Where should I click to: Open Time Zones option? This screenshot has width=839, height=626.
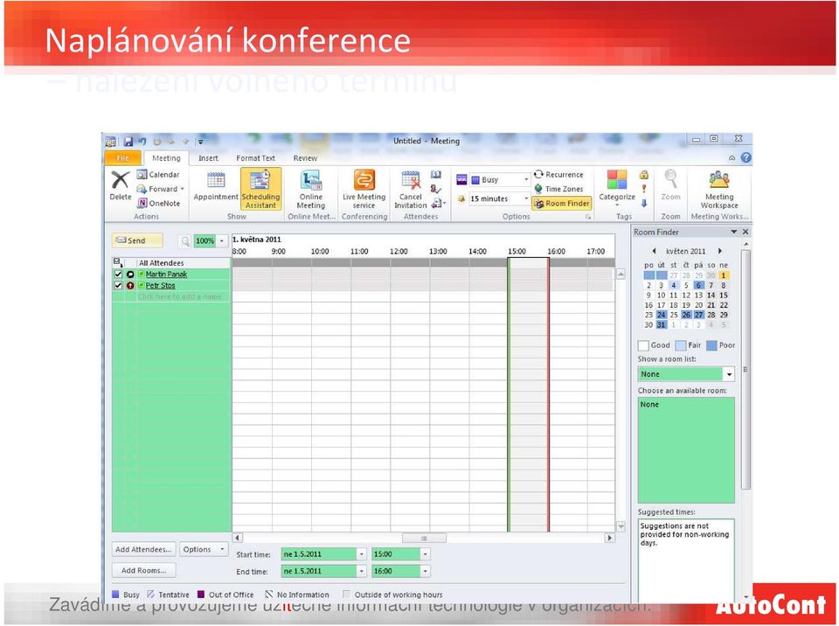click(x=558, y=189)
